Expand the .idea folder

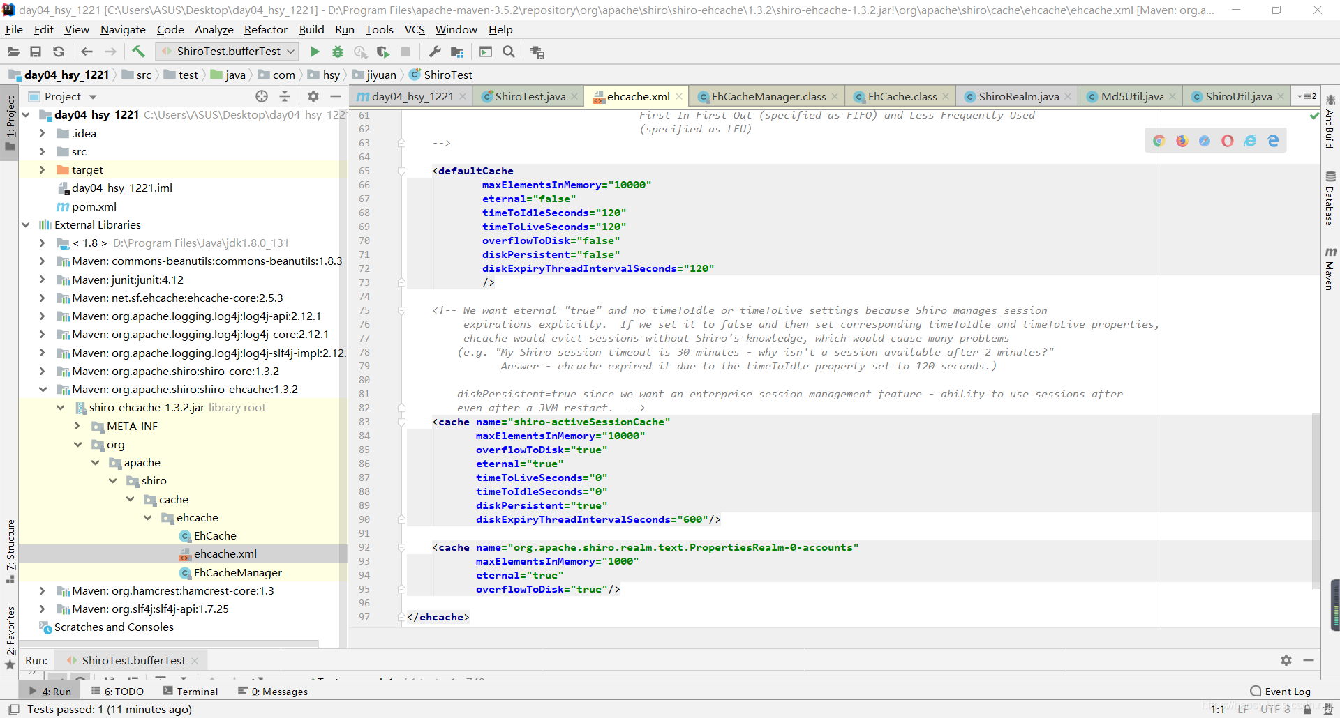pyautogui.click(x=42, y=133)
